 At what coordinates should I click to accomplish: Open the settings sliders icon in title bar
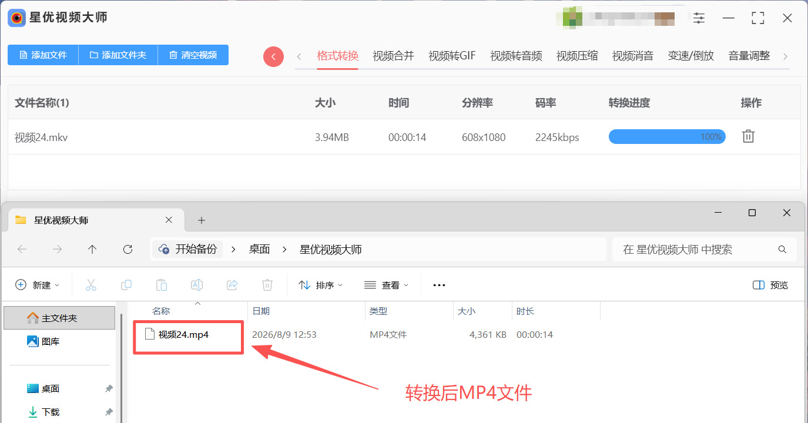pyautogui.click(x=699, y=18)
